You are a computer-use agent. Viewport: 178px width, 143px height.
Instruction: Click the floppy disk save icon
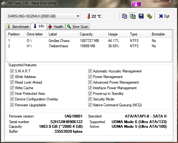tap(141, 16)
